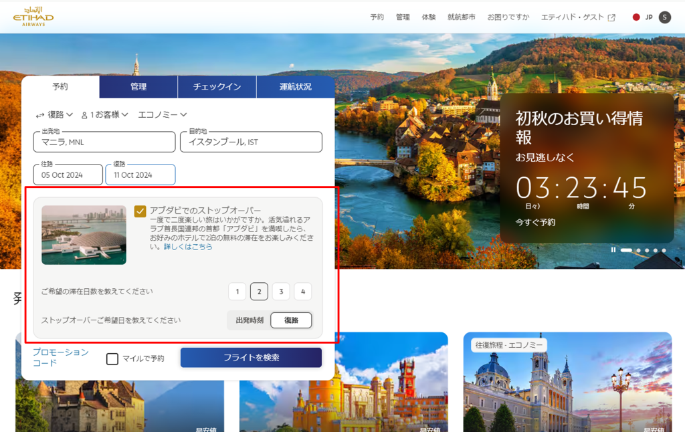Uncheck the アブダビでのストップオーバー checkbox
This screenshot has height=432, width=685.
[140, 211]
